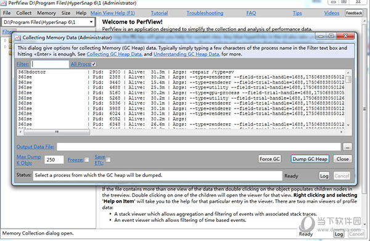Enable the Save ETL checkbox
Image resolution: width=370 pixels, height=241 pixels.
pos(108,160)
